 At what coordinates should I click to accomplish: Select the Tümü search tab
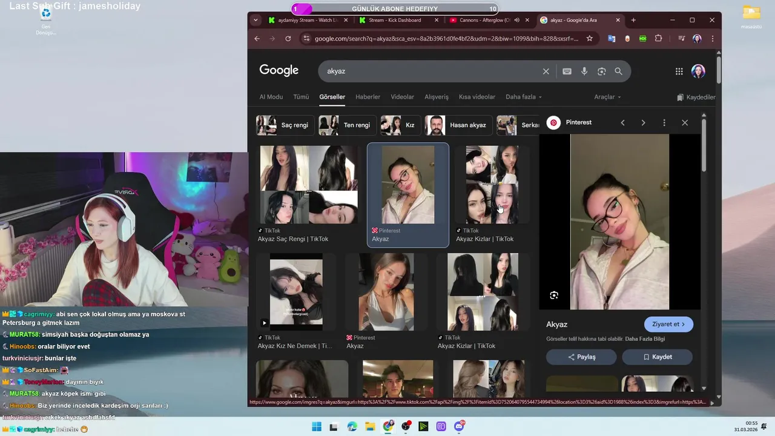coord(301,97)
